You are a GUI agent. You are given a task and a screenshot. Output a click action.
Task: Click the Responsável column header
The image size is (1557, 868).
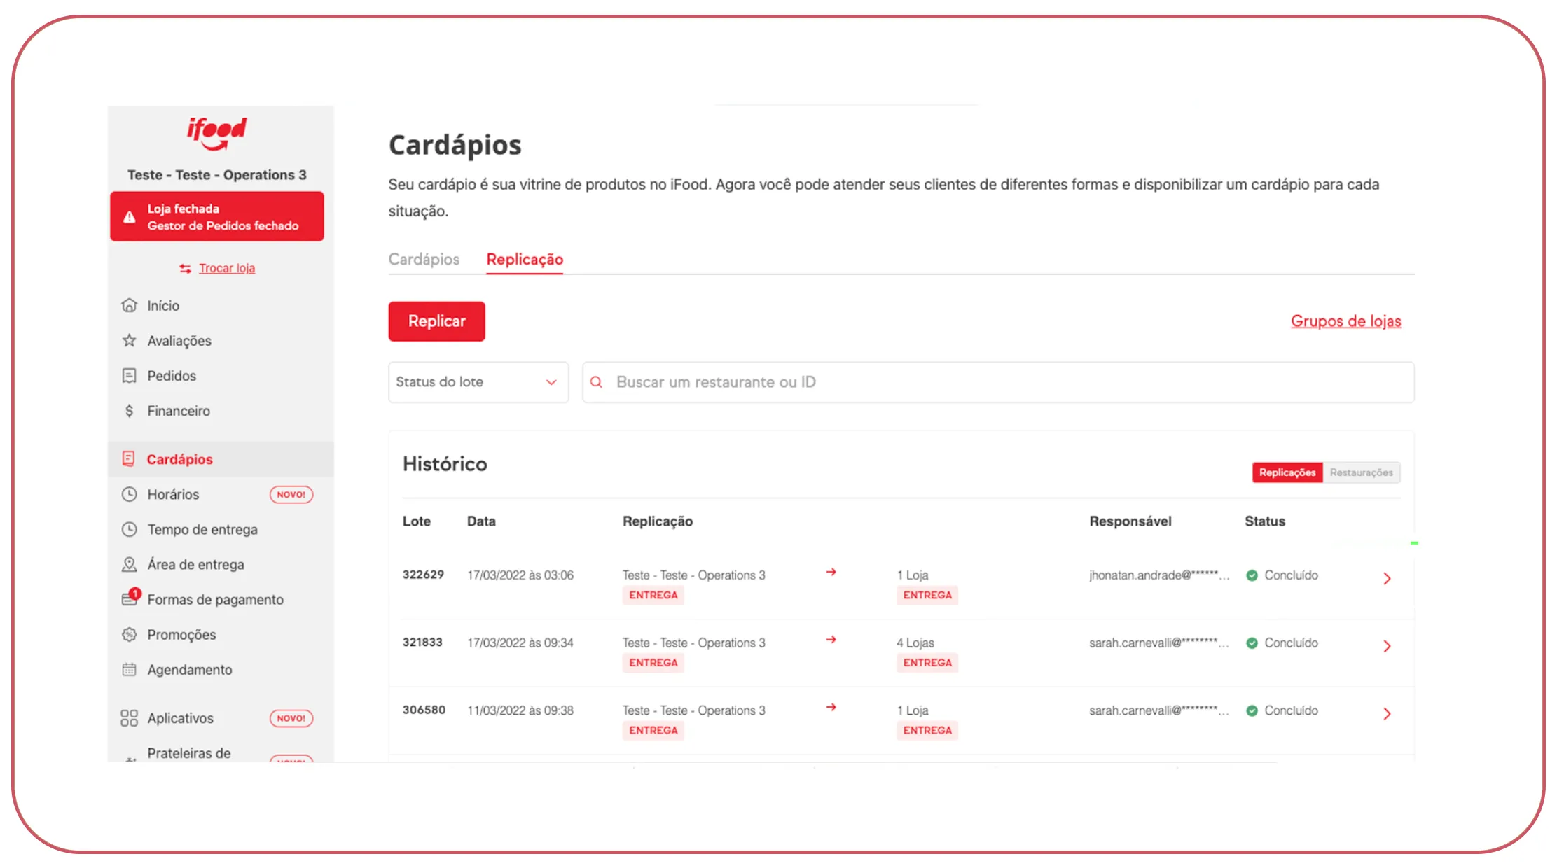[1130, 521]
